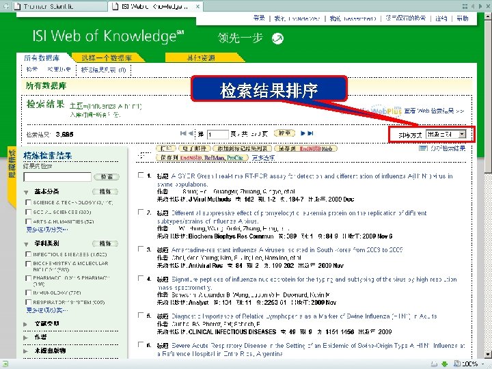Go to next results page
The width and height of the screenshot is (492, 369).
click(303, 133)
